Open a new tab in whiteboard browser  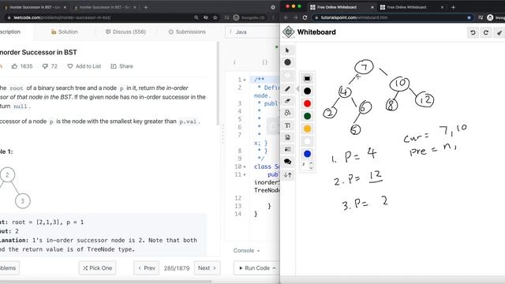[x=453, y=7]
